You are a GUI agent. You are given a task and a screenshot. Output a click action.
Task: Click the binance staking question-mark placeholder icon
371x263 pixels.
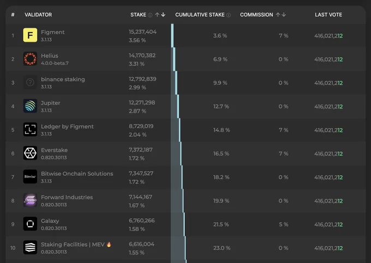pos(30,82)
